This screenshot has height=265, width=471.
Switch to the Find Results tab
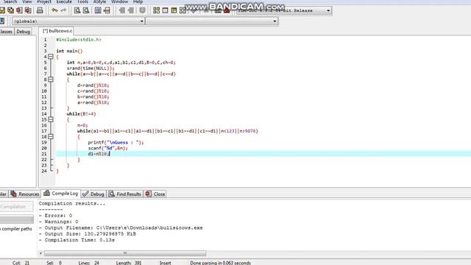(x=124, y=194)
